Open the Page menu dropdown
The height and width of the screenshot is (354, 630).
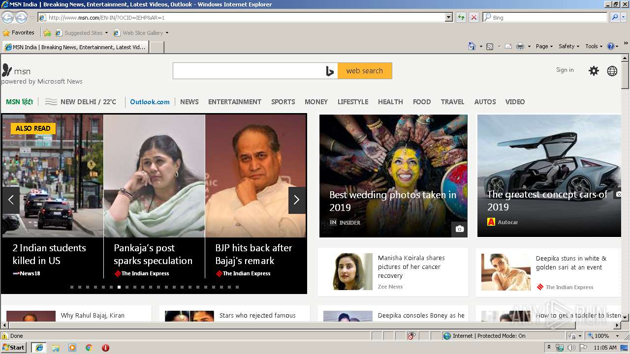tap(544, 46)
